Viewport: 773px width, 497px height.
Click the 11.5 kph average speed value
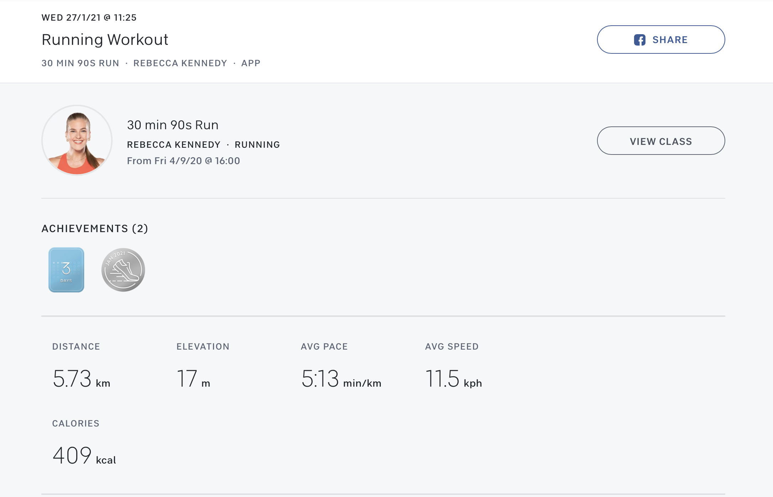[x=453, y=378]
